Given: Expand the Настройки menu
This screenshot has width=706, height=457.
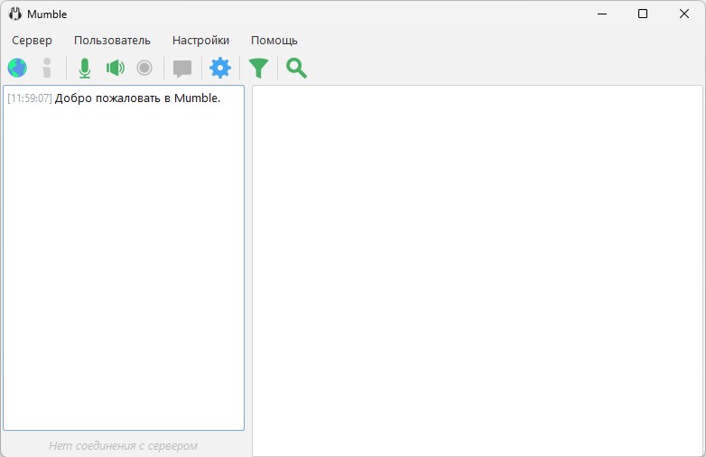Looking at the screenshot, I should tap(200, 40).
